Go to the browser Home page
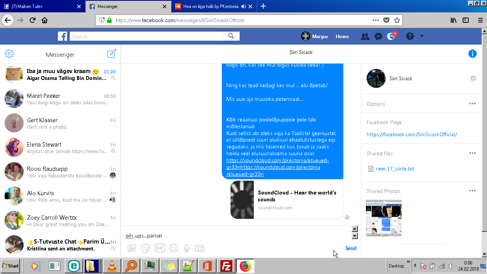The width and height of the screenshot is (487, 274). 45,20
